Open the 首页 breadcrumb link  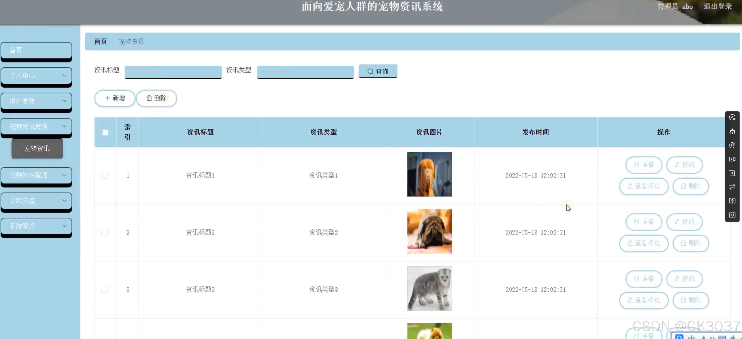(x=100, y=42)
